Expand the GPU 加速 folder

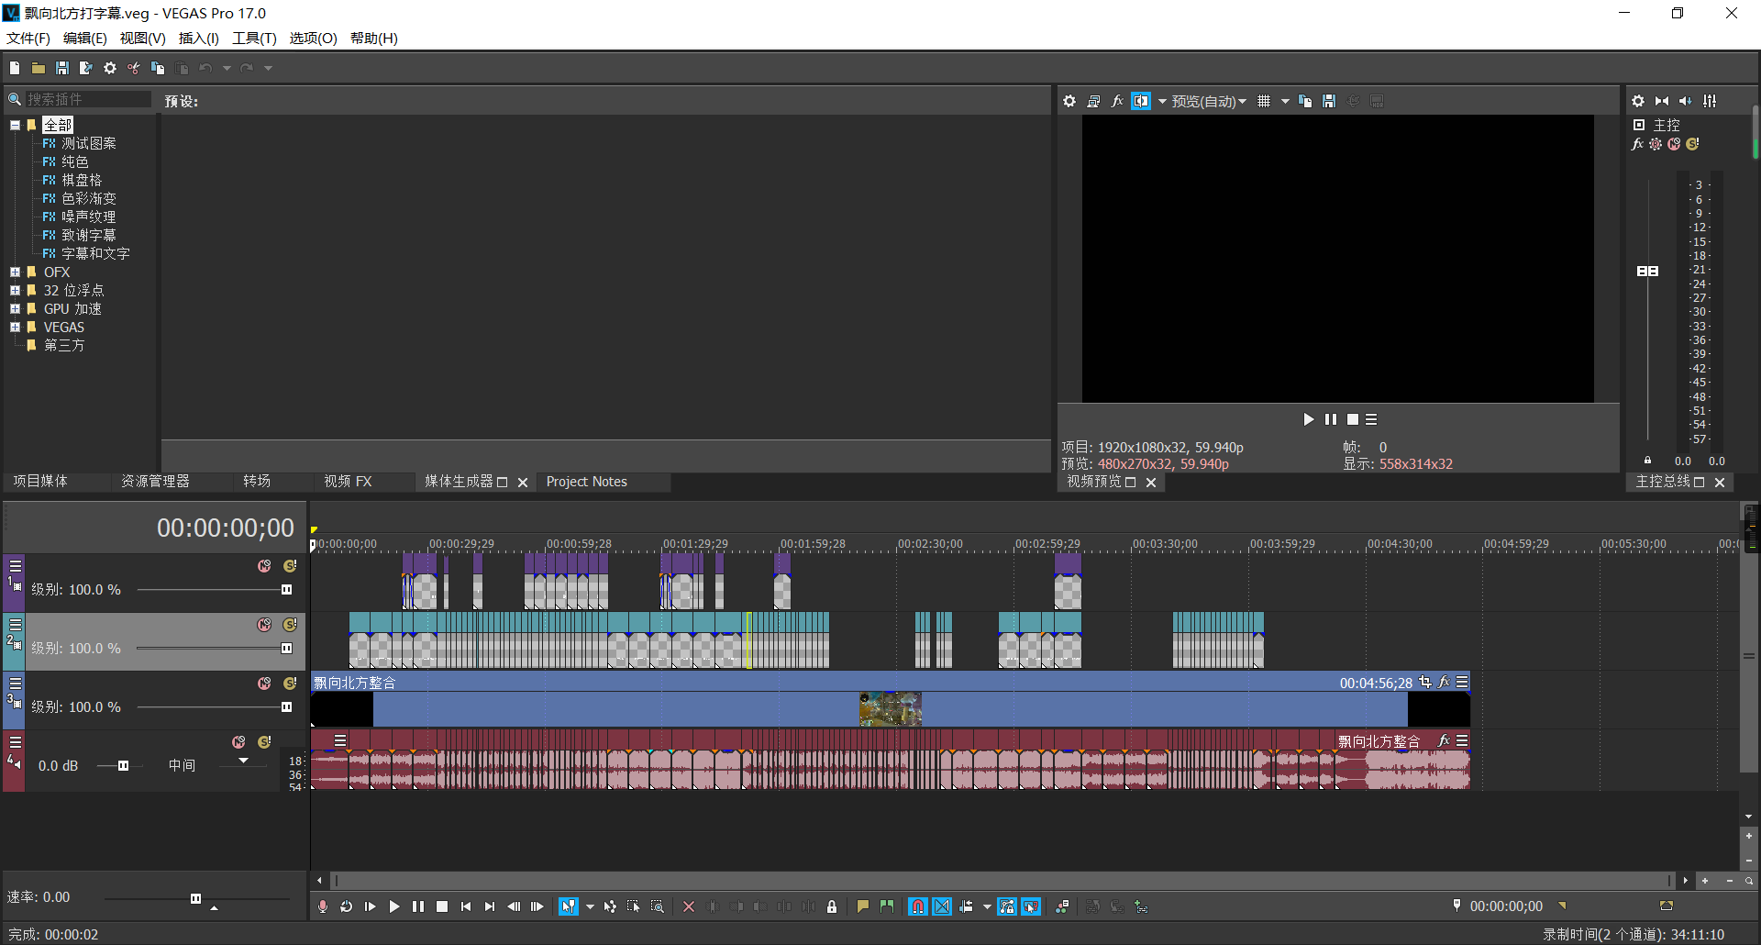tap(15, 308)
